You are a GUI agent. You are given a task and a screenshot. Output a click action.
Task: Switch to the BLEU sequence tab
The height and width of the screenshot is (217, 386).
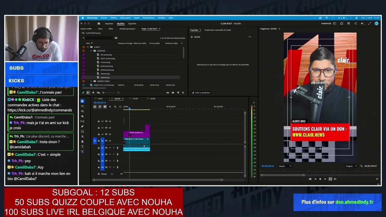[x=100, y=99]
